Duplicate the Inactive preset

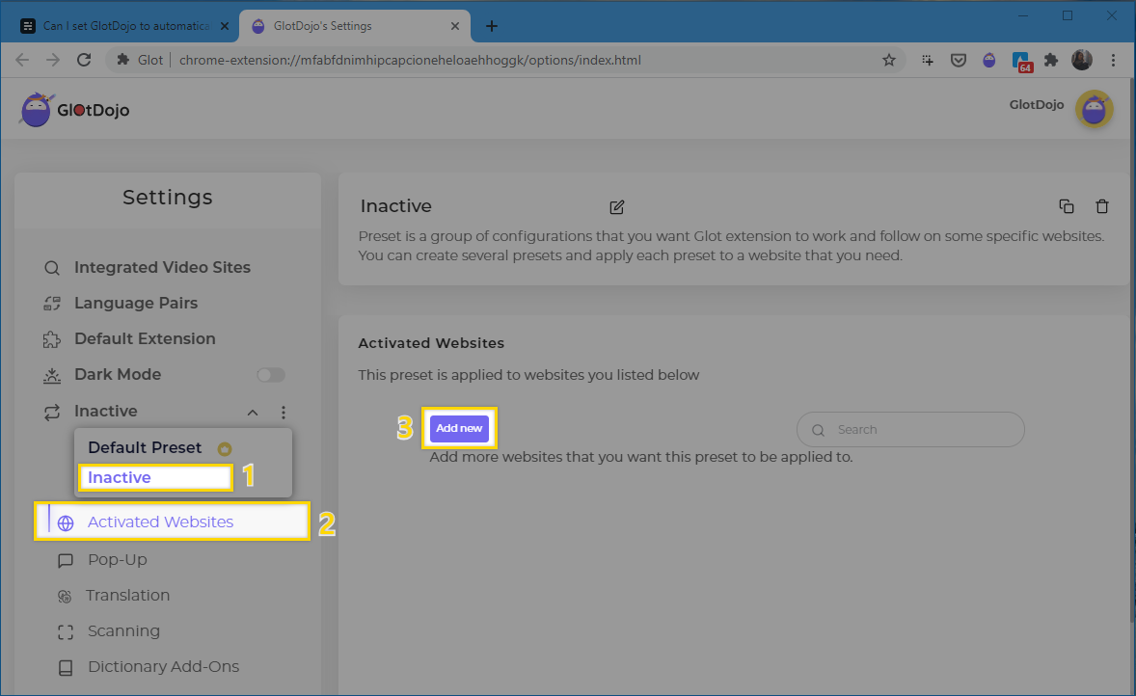[1067, 206]
